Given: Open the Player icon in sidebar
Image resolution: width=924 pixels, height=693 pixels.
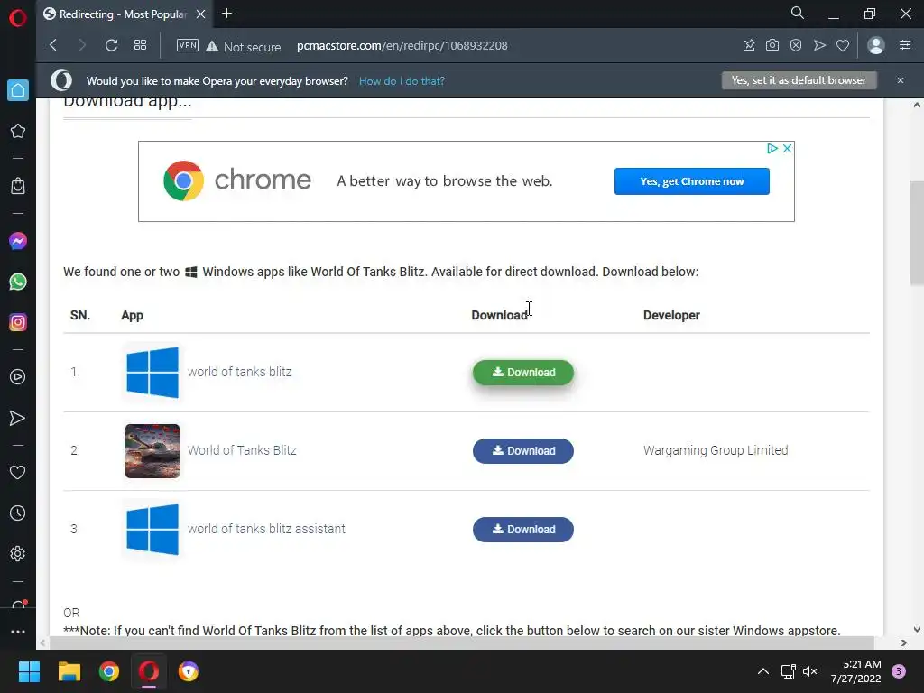Looking at the screenshot, I should coord(18,377).
